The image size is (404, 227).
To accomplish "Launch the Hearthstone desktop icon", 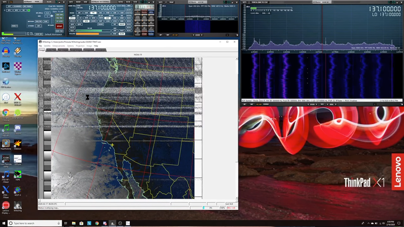I will [6, 144].
